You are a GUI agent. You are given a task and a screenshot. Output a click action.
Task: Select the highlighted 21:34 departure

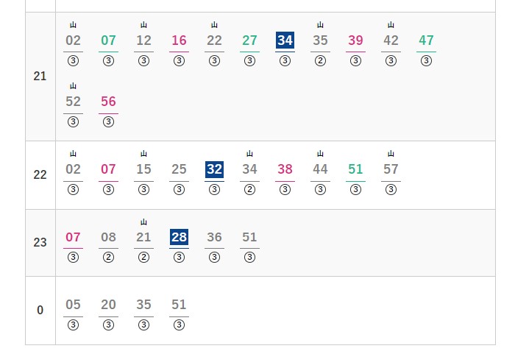click(x=285, y=40)
